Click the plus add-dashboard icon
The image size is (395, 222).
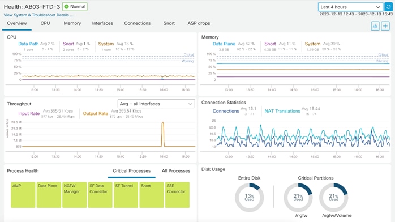click(385, 26)
